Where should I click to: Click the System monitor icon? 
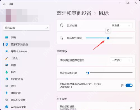[x=7, y=37]
